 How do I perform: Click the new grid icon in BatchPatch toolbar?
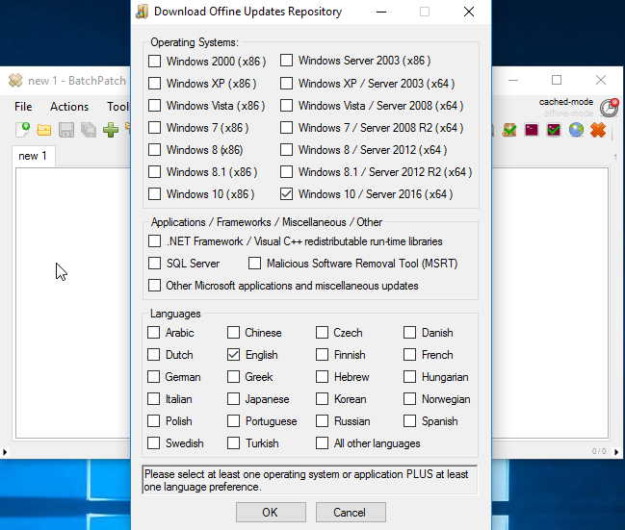[22, 130]
